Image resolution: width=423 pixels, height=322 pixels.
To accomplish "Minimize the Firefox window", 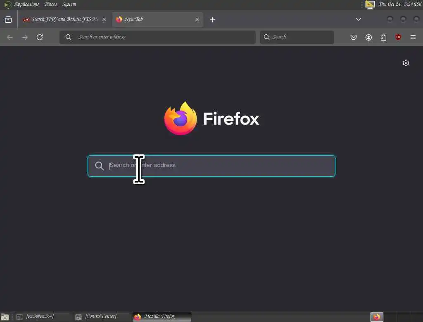I will [390, 19].
